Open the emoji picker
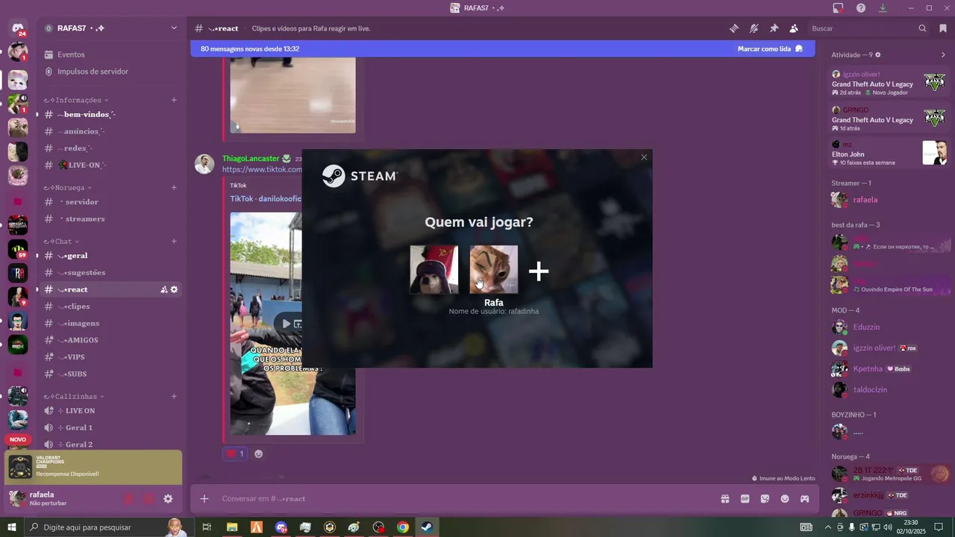The image size is (955, 537). [785, 499]
